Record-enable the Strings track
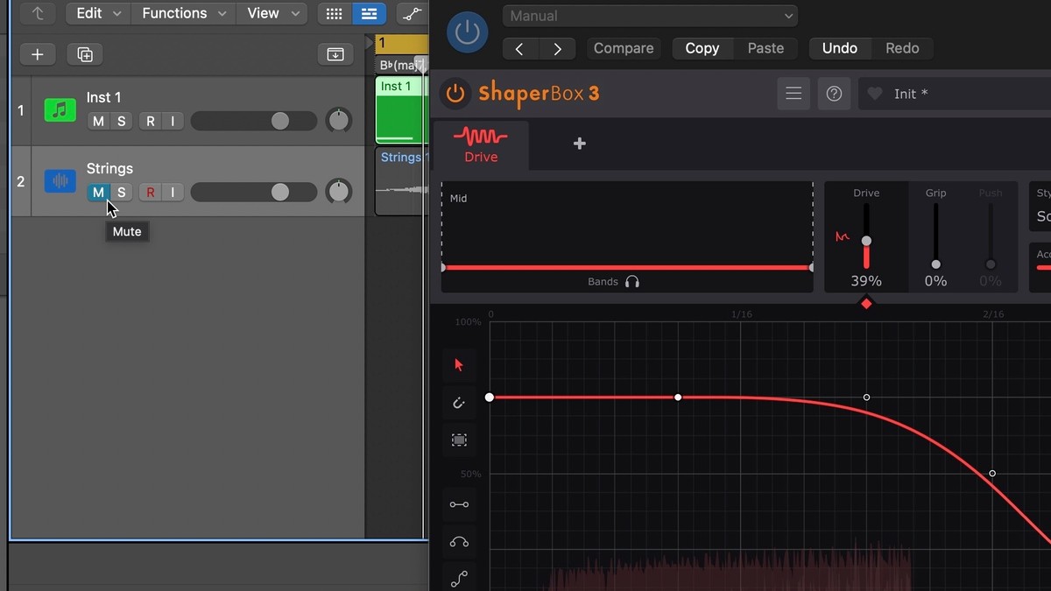 [150, 193]
